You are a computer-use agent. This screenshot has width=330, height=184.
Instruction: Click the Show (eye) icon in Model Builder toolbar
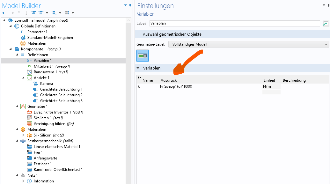point(33,13)
